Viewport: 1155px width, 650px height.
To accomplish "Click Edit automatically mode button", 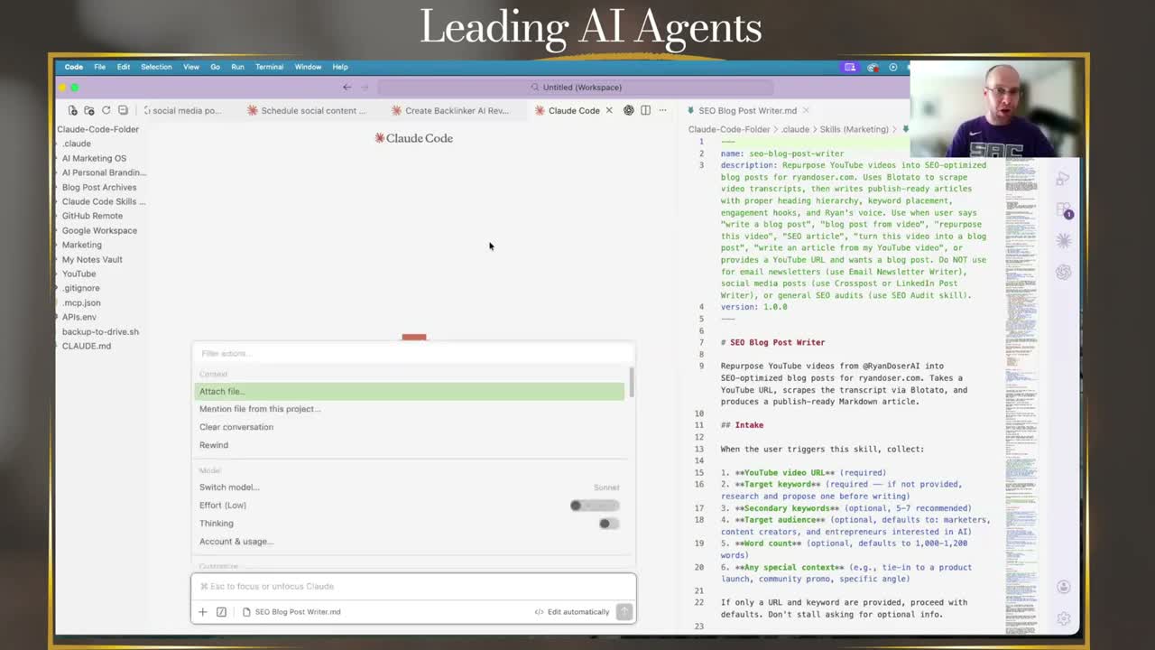I will coord(572,612).
